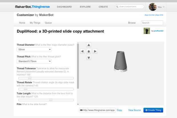Click the Copy link next to the URL
Screen dimensions: 177x118
(x=119, y=110)
